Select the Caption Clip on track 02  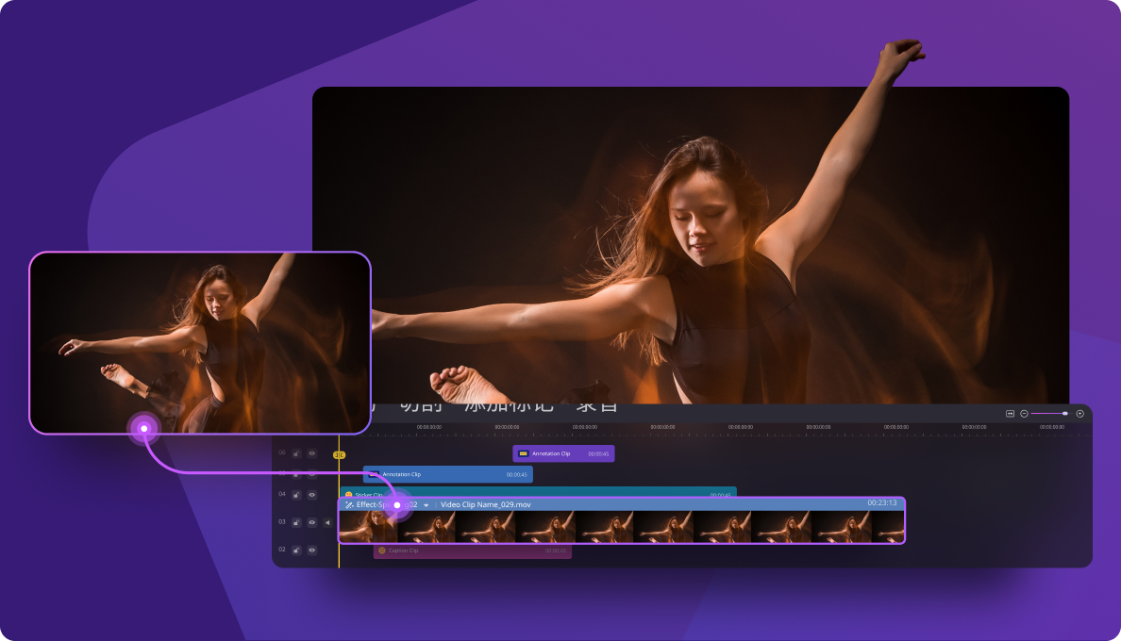tap(473, 551)
